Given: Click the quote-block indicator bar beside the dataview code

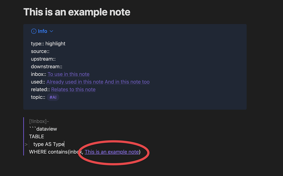Looking at the screenshot, I should (23, 136).
